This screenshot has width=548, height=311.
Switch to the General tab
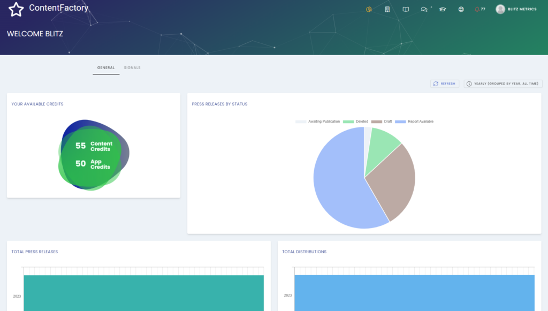106,68
